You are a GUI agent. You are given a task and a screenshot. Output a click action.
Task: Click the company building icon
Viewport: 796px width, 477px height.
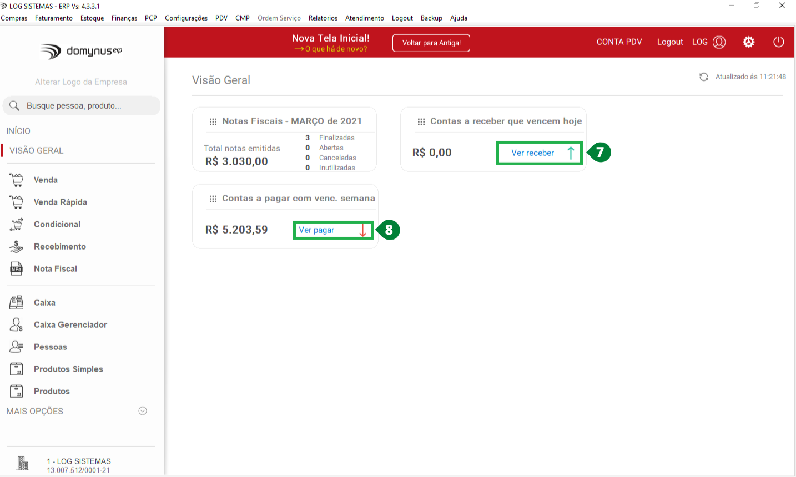23,463
